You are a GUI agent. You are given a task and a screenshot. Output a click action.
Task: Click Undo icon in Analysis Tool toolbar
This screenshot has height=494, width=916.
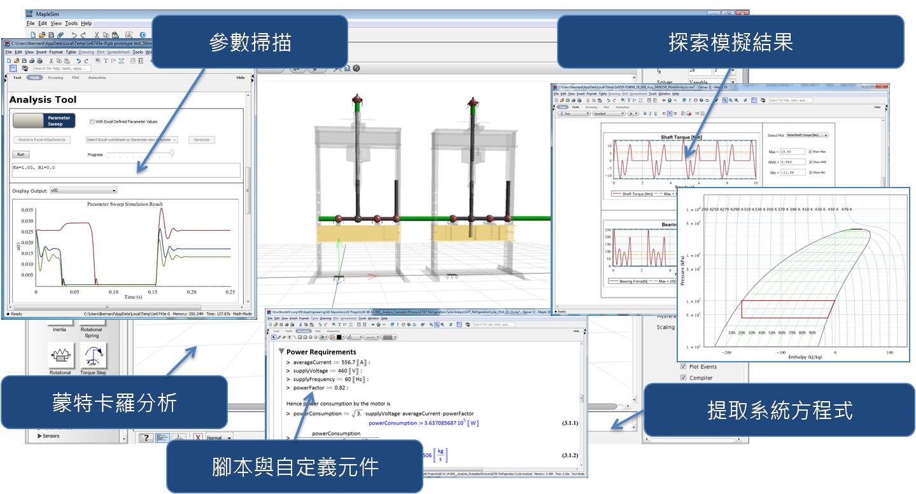pyautogui.click(x=78, y=60)
